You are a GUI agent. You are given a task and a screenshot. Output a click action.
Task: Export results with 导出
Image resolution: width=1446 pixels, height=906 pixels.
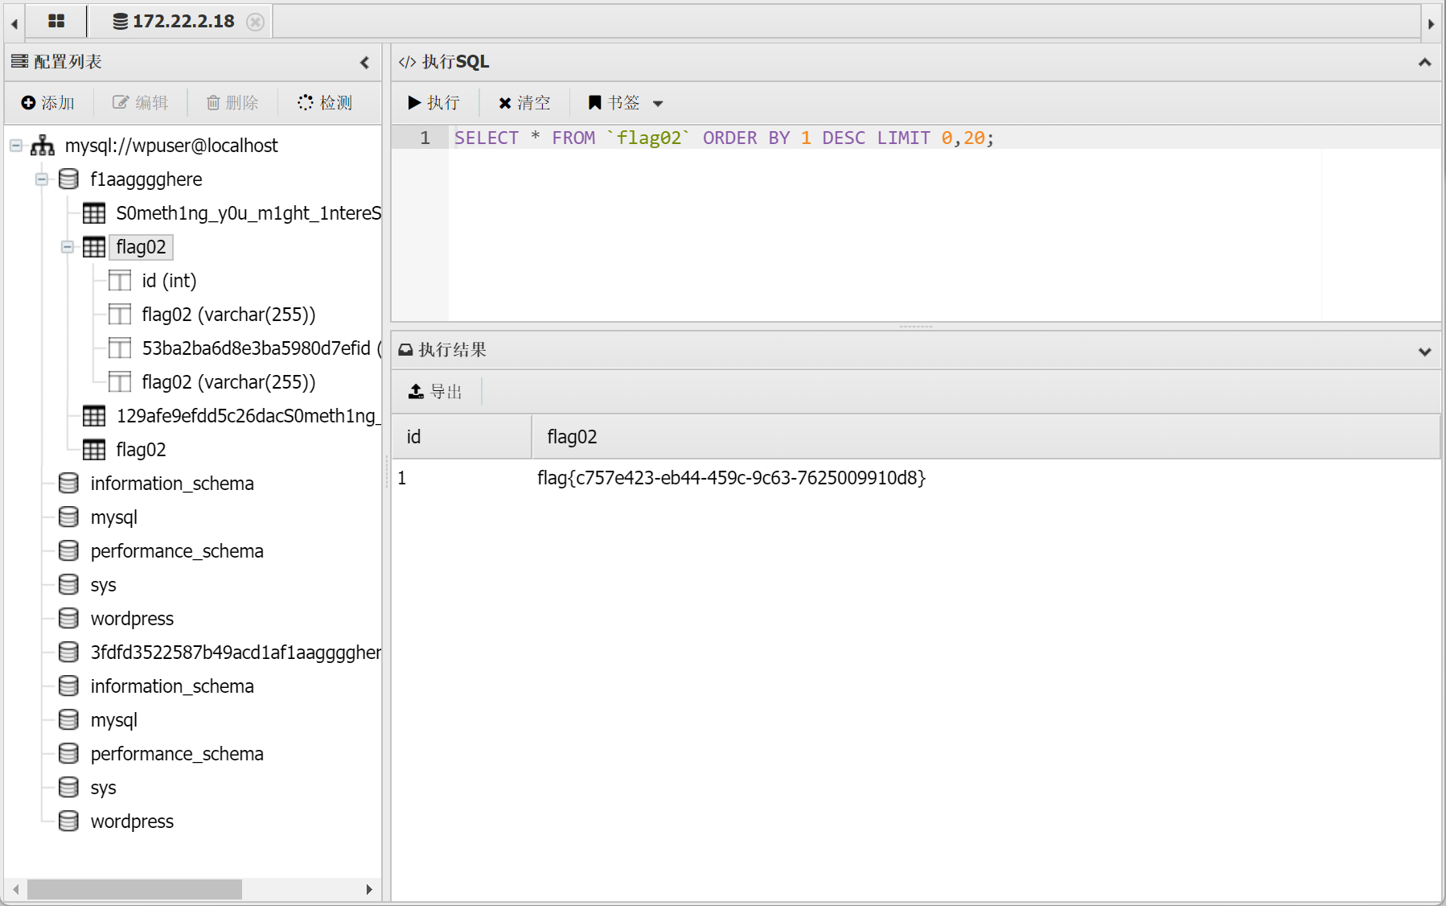pyautogui.click(x=435, y=391)
